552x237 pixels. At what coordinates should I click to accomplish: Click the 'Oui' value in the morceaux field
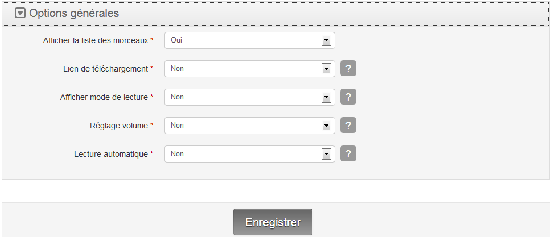point(176,40)
